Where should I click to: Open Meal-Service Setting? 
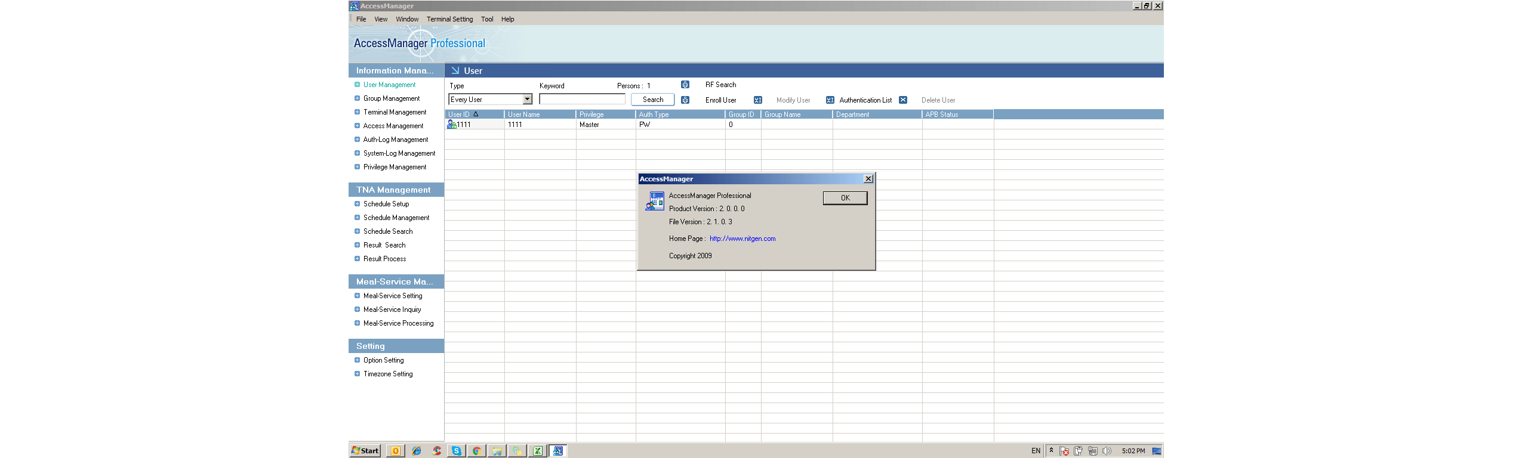pos(393,296)
